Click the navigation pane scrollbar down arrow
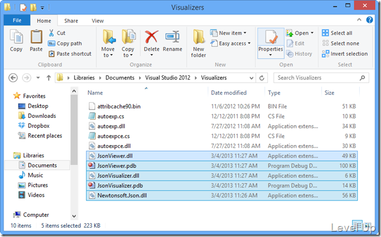Screen dimensions: 381x237 click(x=74, y=216)
